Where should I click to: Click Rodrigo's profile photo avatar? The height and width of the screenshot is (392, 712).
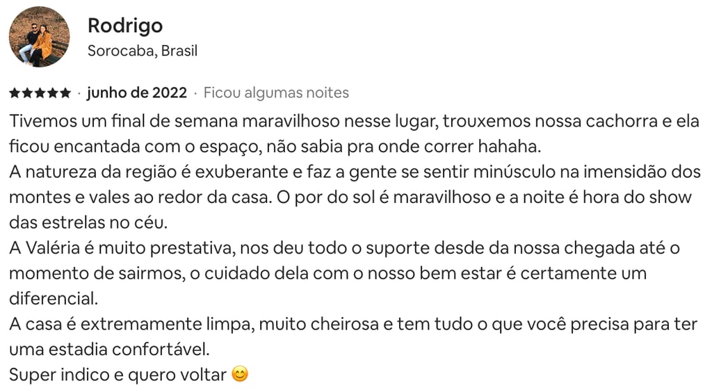pyautogui.click(x=39, y=37)
